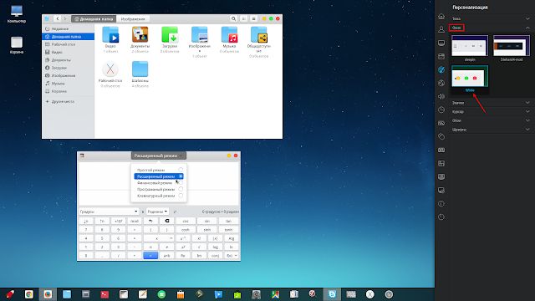Click the tanh button in calculator

228,230
